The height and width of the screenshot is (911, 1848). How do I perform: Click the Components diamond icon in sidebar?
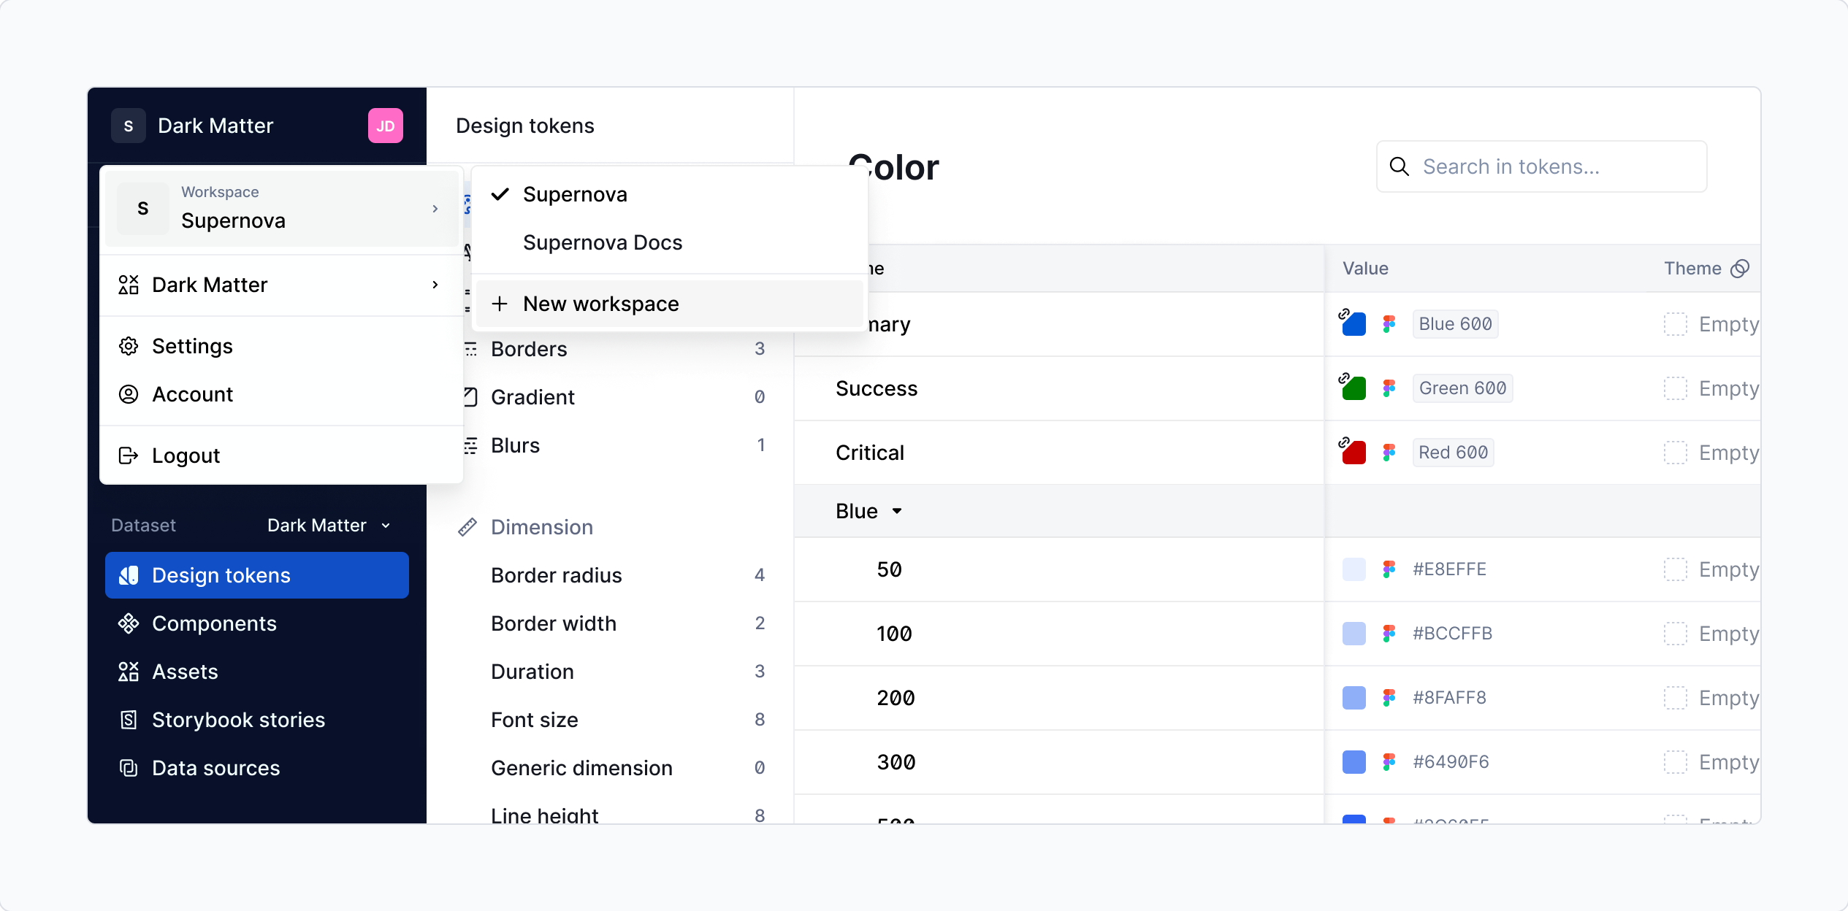click(x=129, y=623)
